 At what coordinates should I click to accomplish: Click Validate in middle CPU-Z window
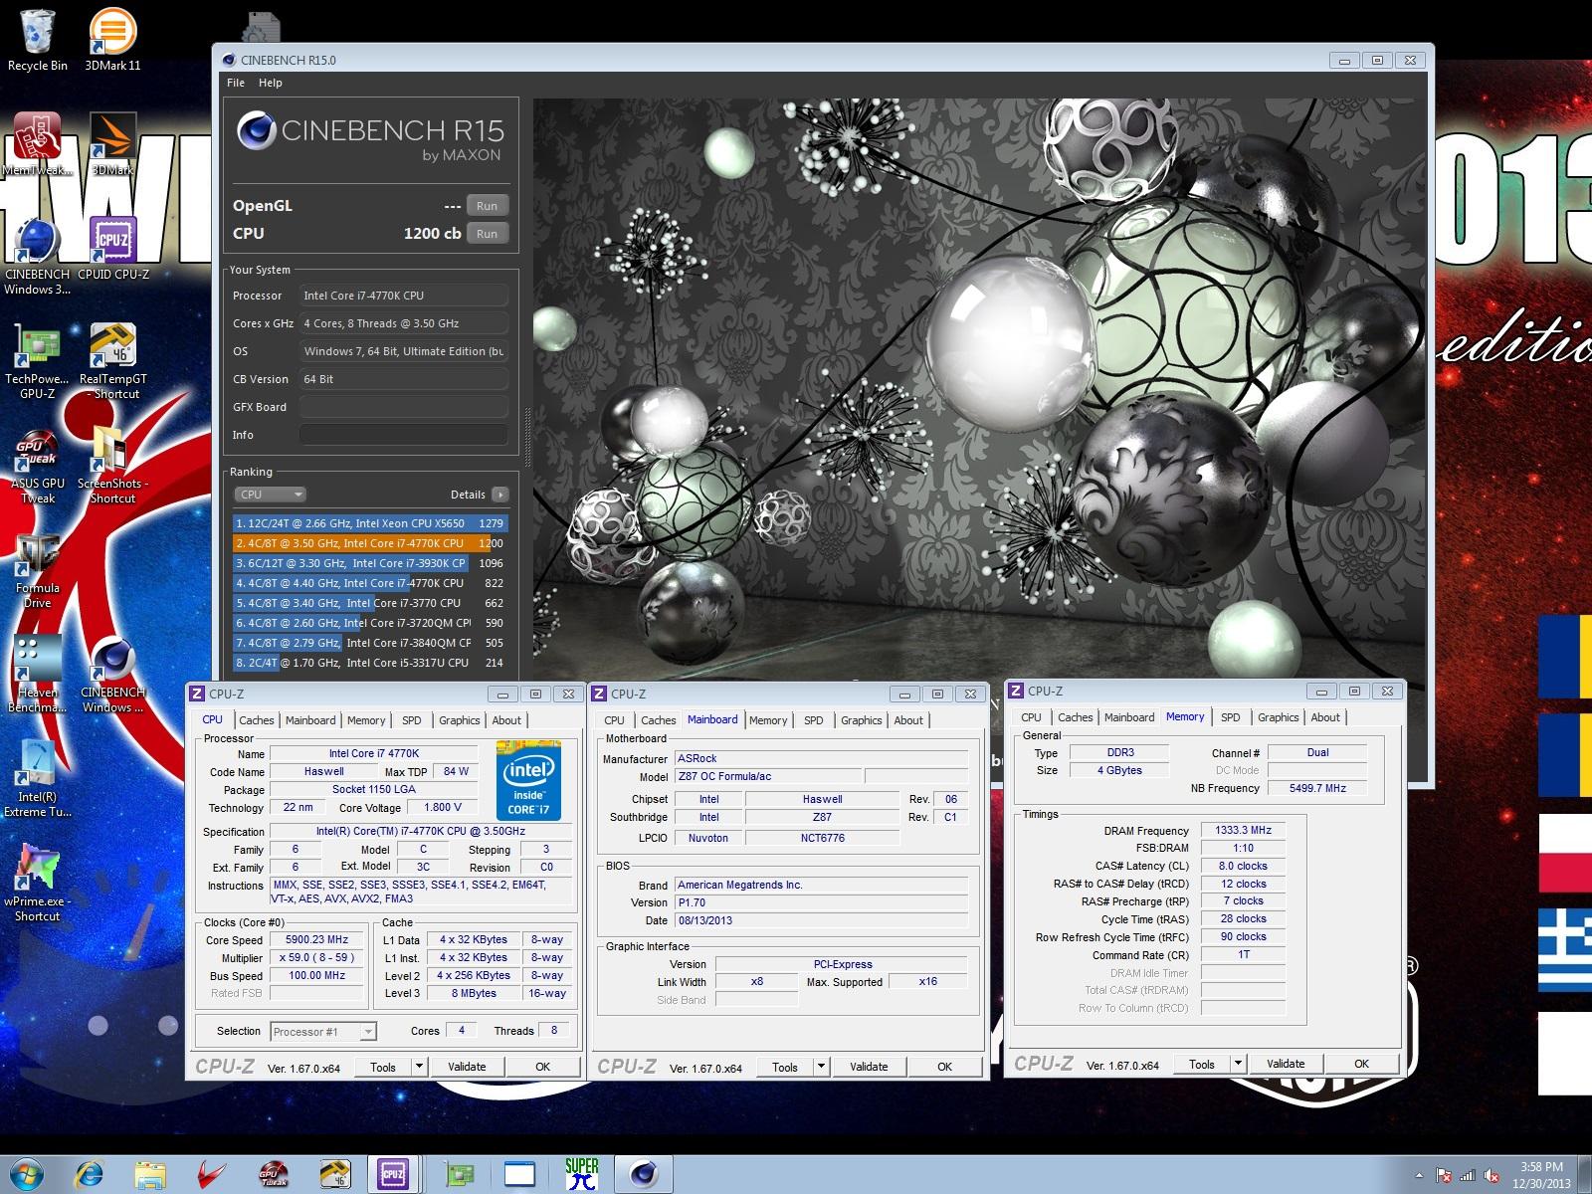[869, 1067]
